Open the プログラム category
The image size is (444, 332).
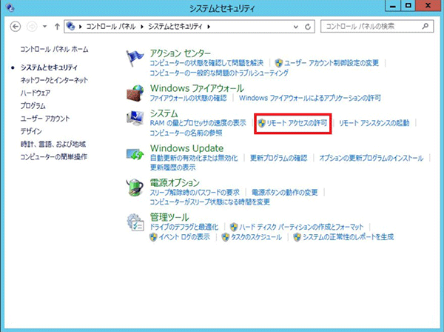coord(33,106)
